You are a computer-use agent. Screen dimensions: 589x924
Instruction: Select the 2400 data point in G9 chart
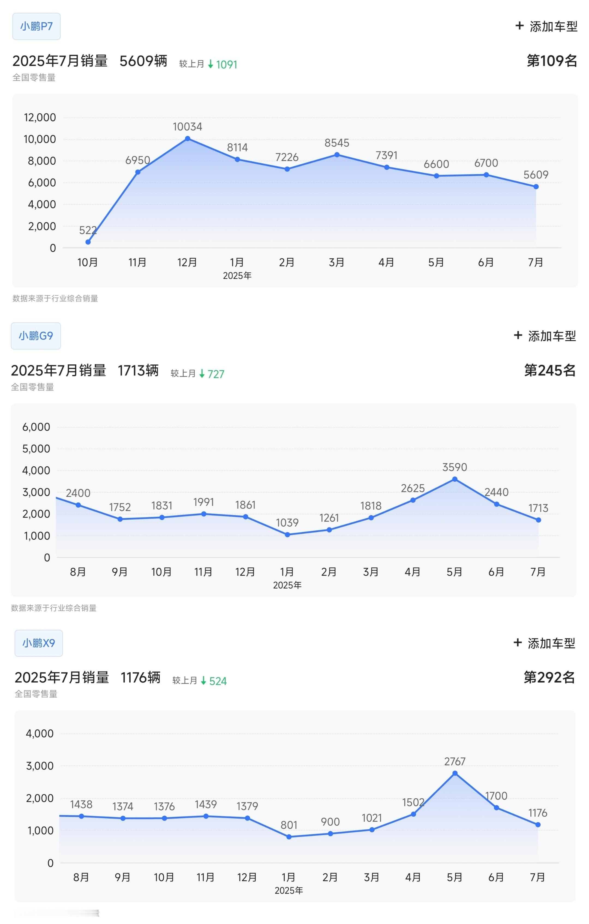[x=78, y=505]
